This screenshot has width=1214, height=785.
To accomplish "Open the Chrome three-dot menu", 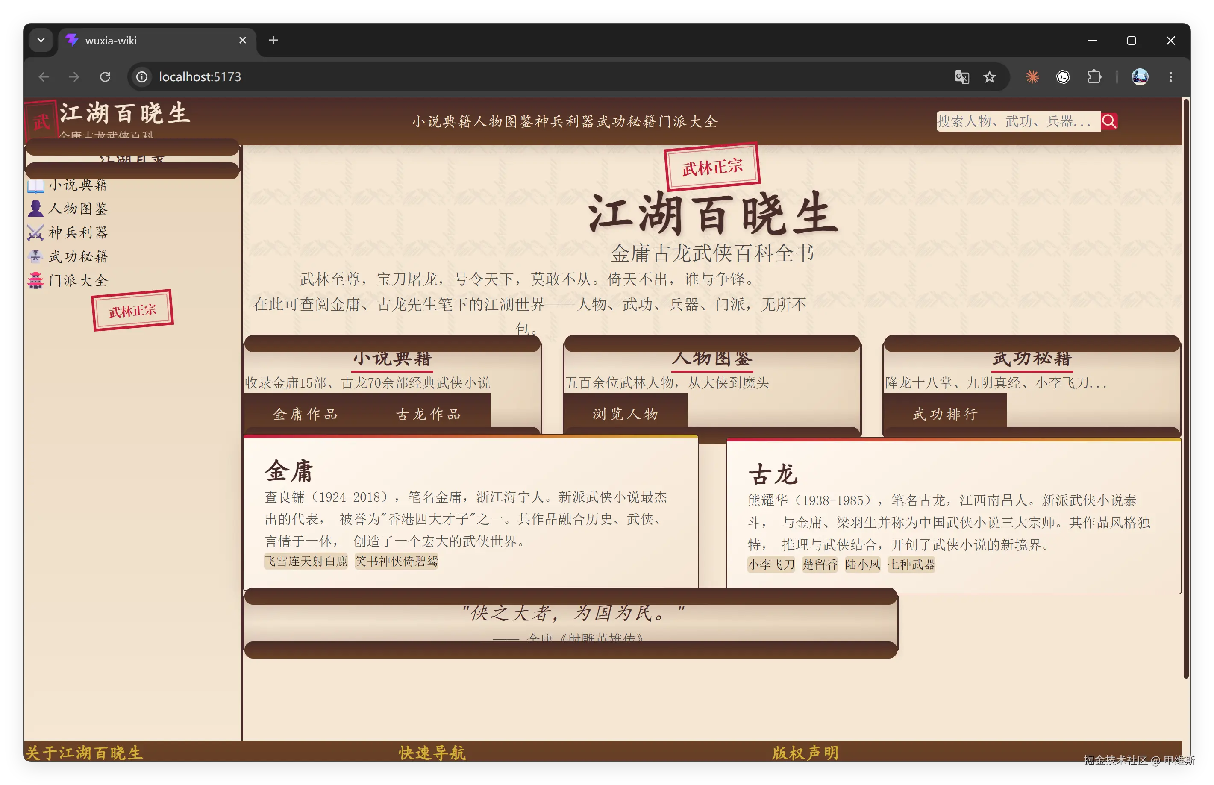I will [1170, 77].
